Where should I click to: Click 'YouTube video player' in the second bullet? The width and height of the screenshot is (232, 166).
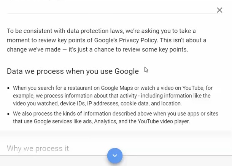(164, 121)
